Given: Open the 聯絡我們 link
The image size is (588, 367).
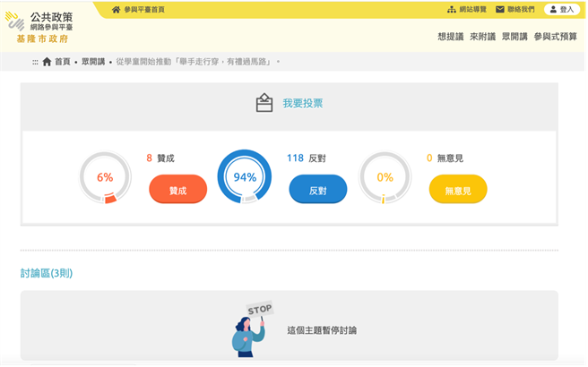Looking at the screenshot, I should (521, 9).
